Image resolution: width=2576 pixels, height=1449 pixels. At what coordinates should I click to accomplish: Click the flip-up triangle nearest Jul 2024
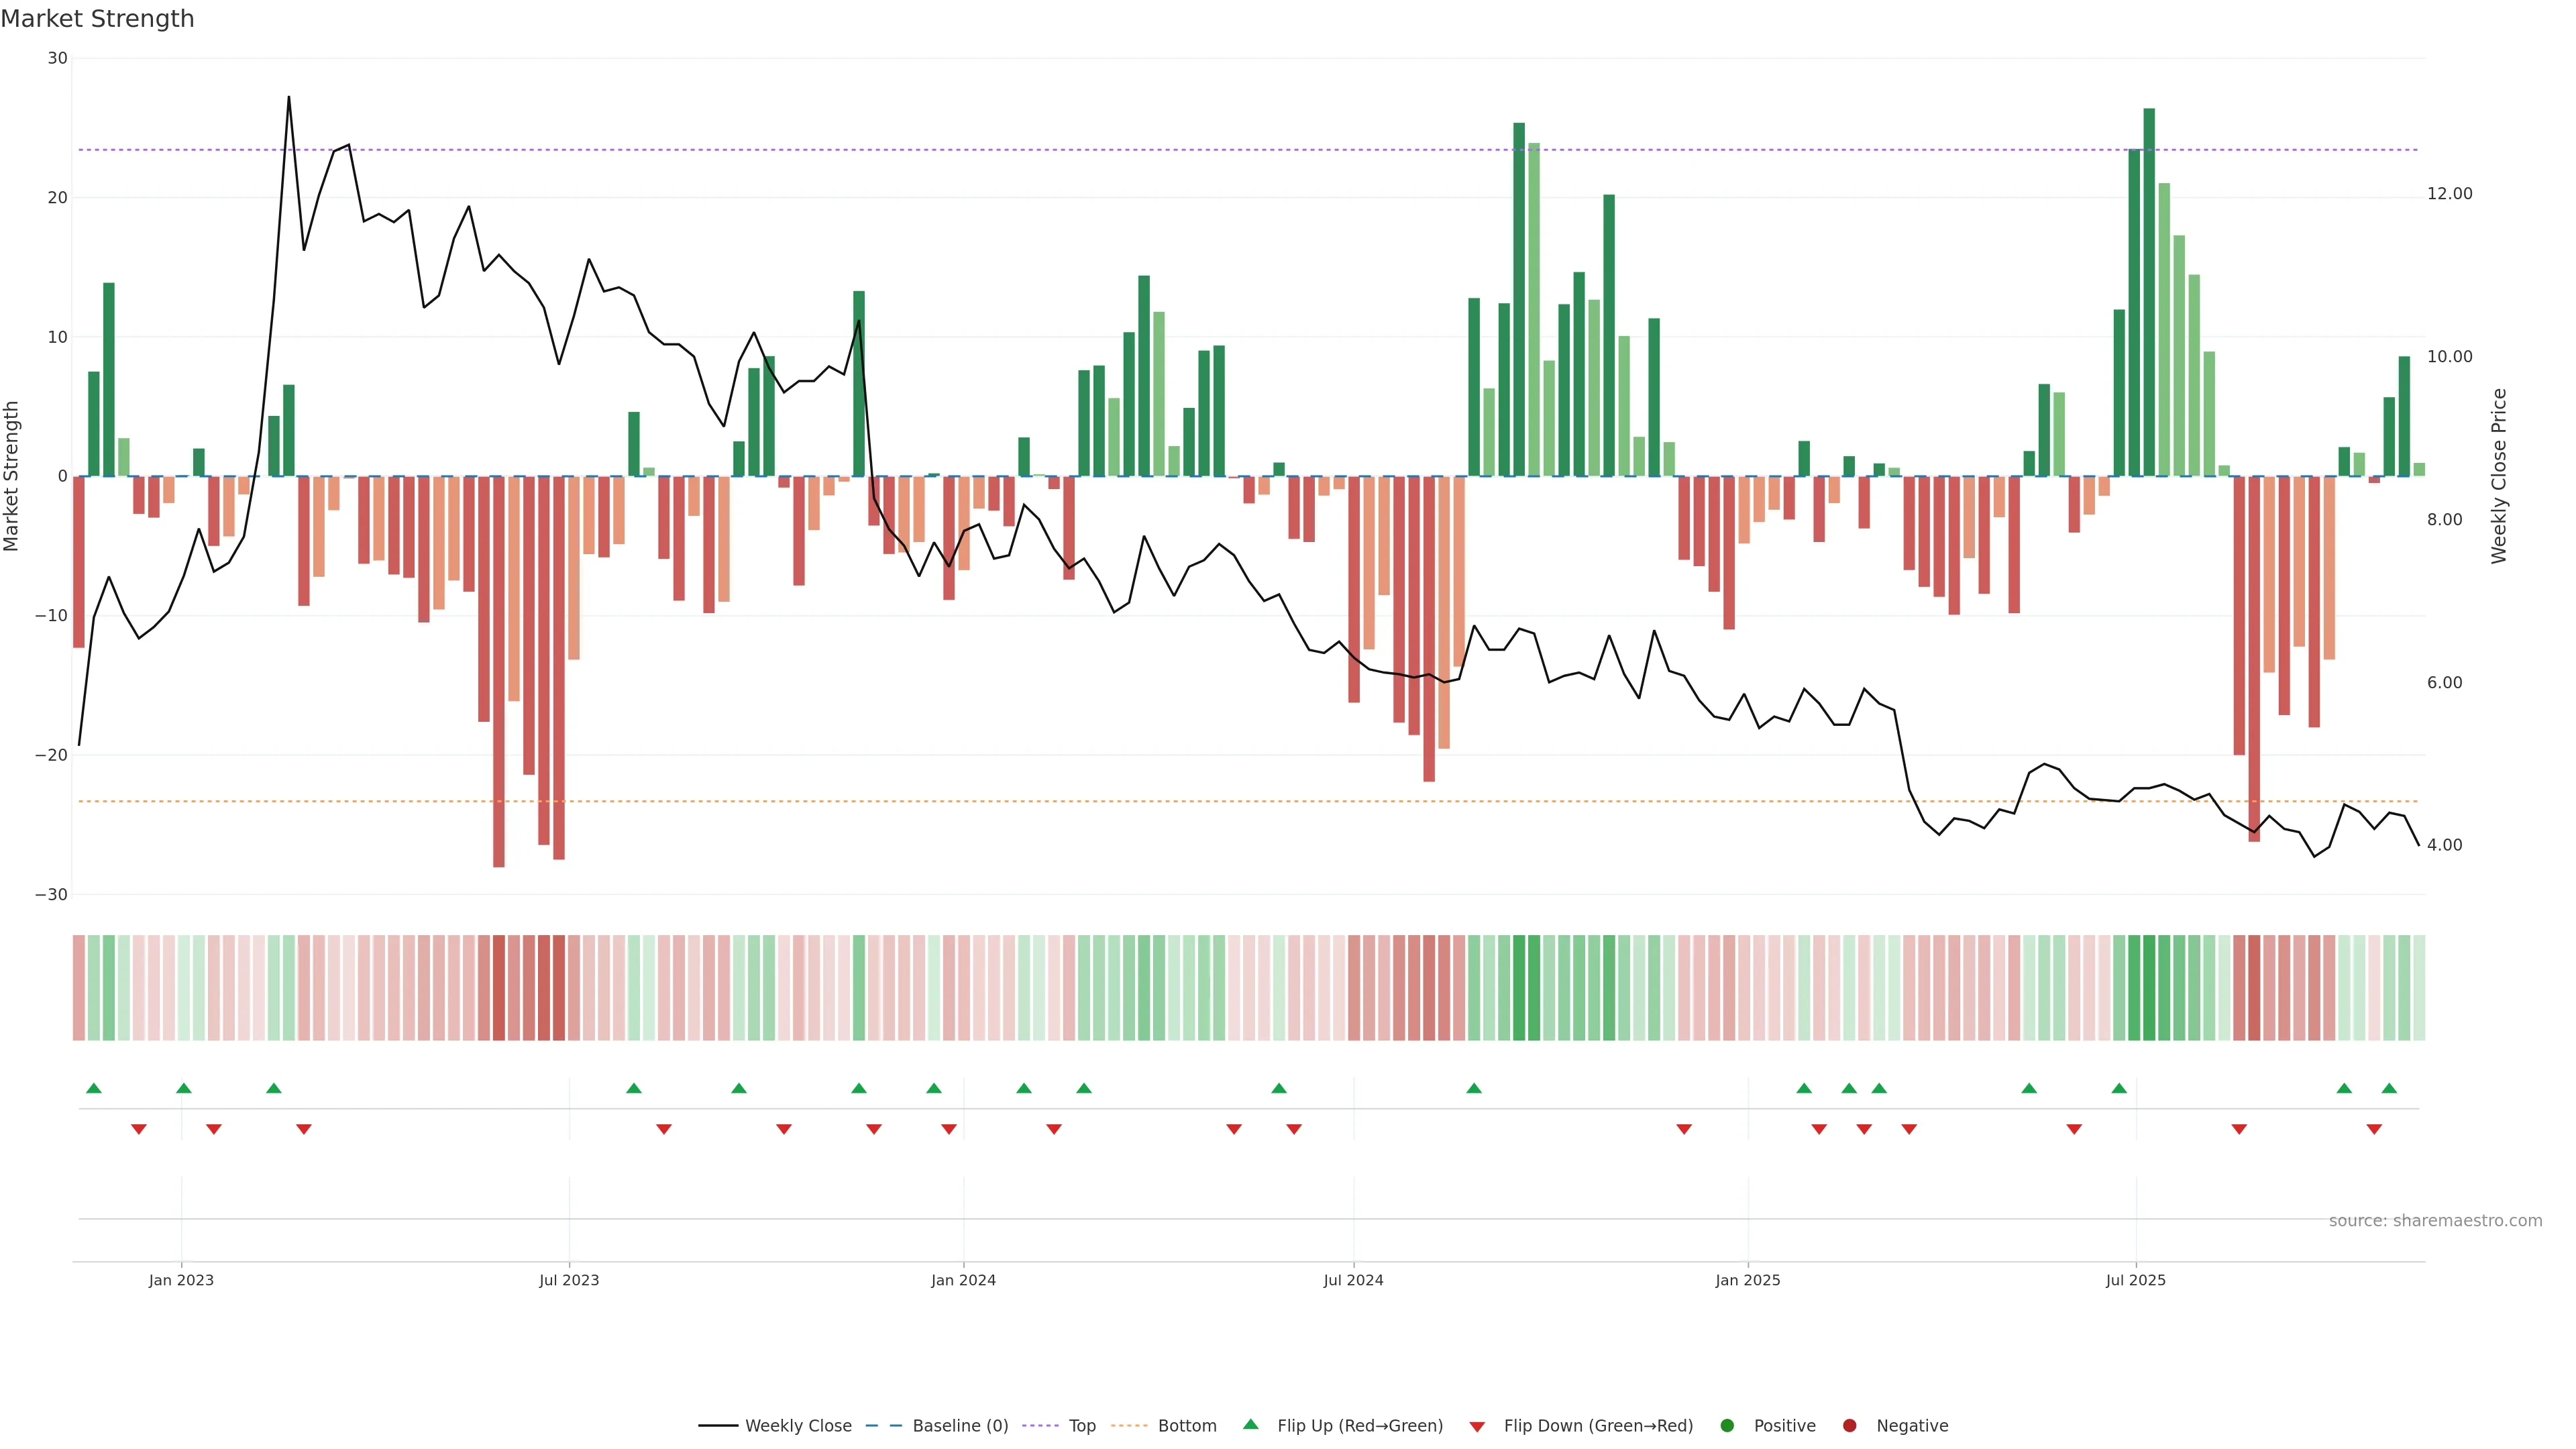point(1279,1088)
